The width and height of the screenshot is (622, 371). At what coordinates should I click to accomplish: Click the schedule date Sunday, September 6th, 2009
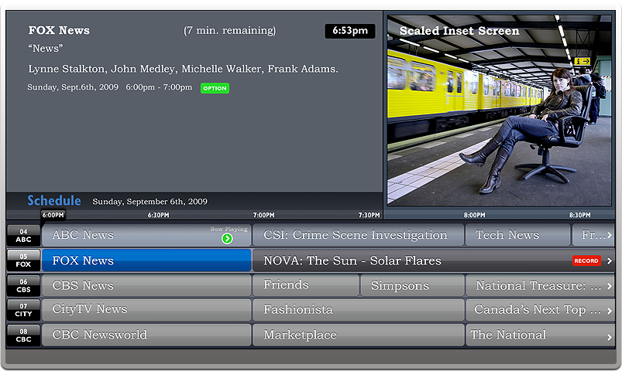150,202
